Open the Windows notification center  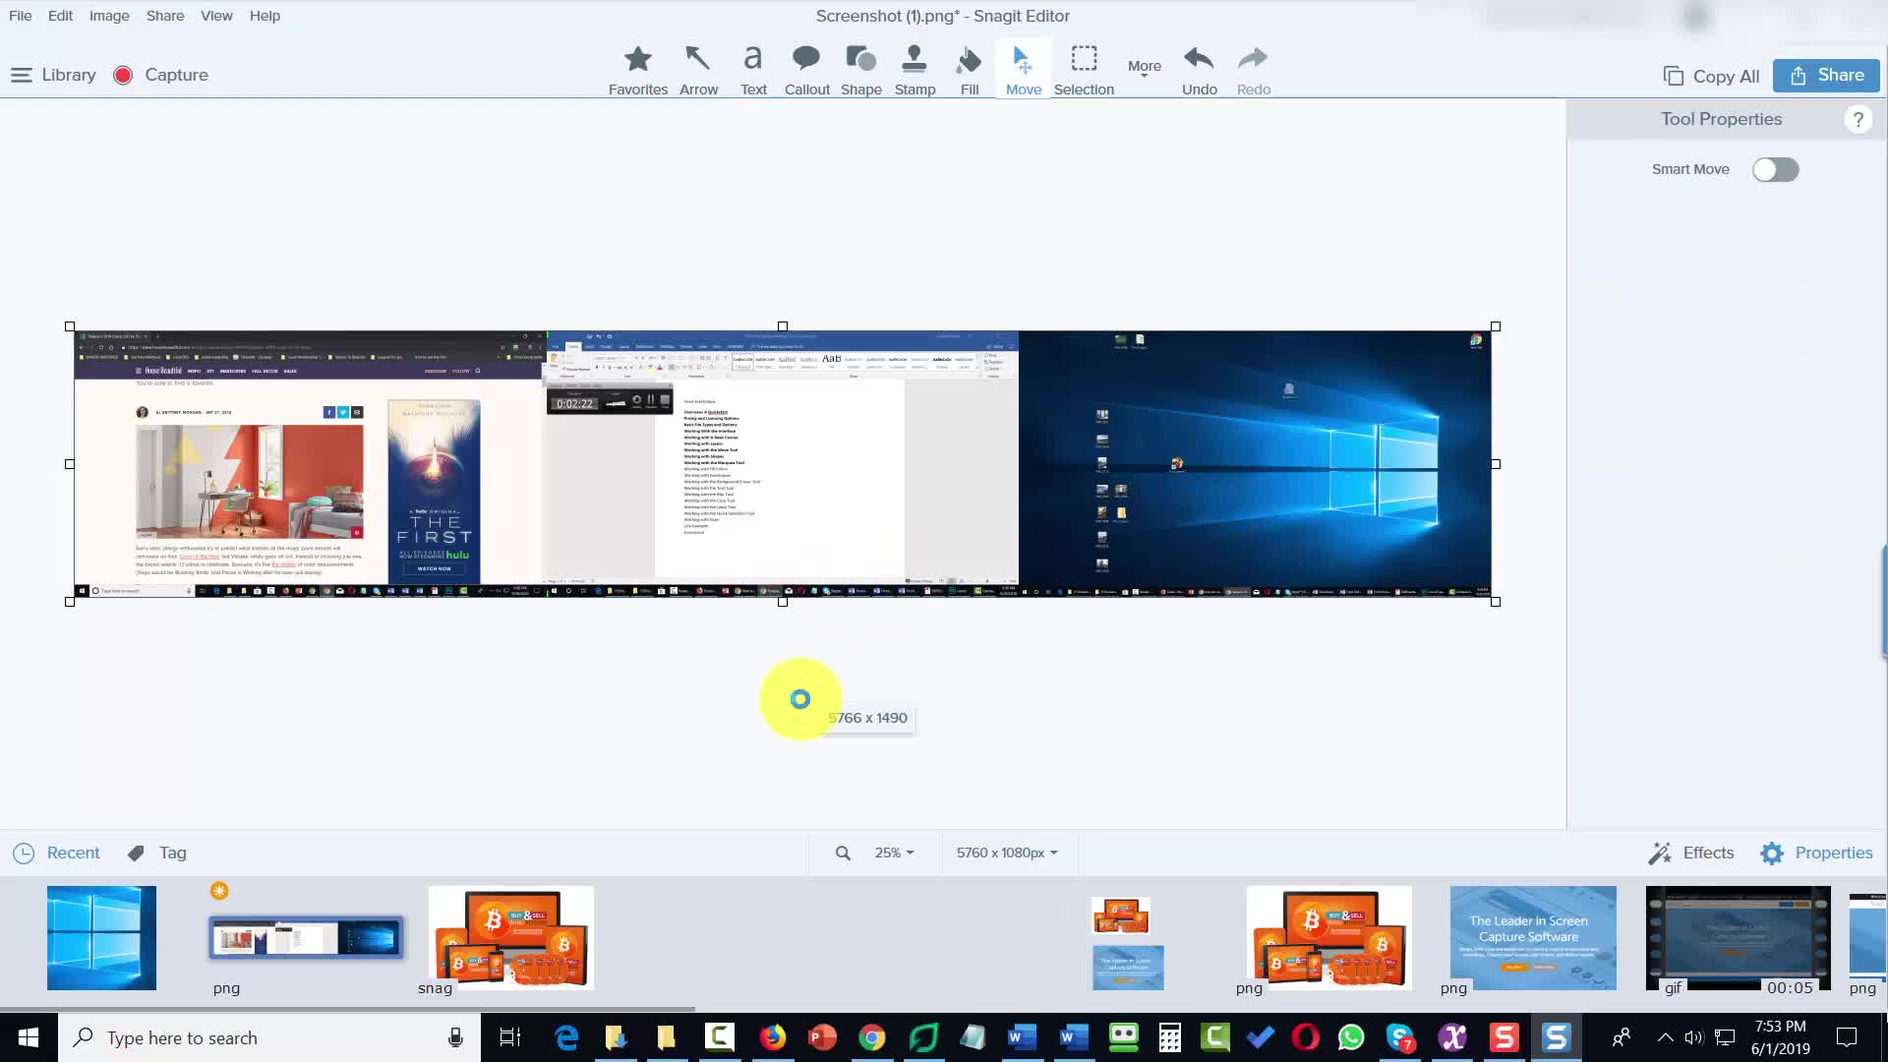click(x=1847, y=1037)
